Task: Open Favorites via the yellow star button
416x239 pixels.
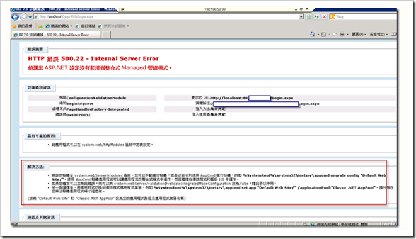Action: [22, 26]
